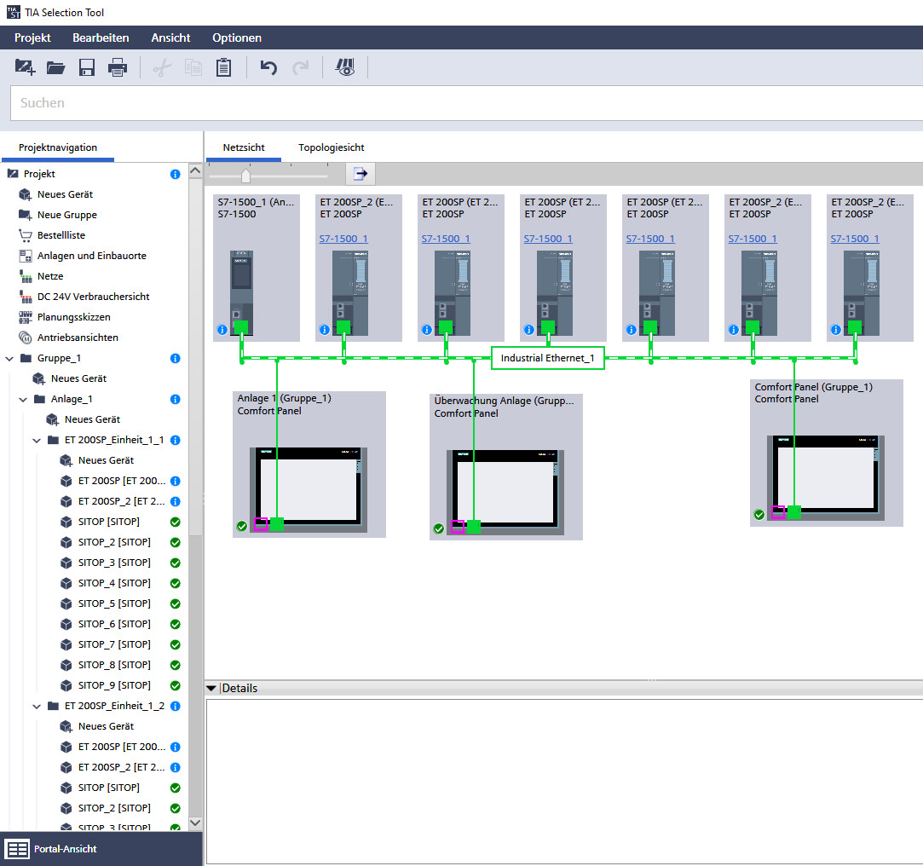Undo the last action
Screen dimensions: 923x866
point(268,67)
